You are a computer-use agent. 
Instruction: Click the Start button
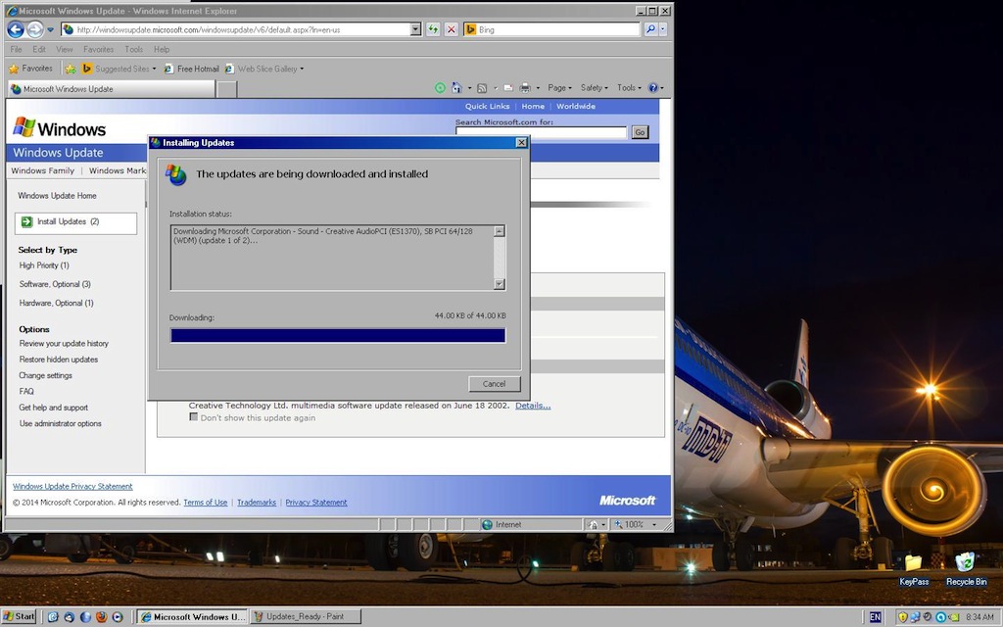[x=20, y=617]
